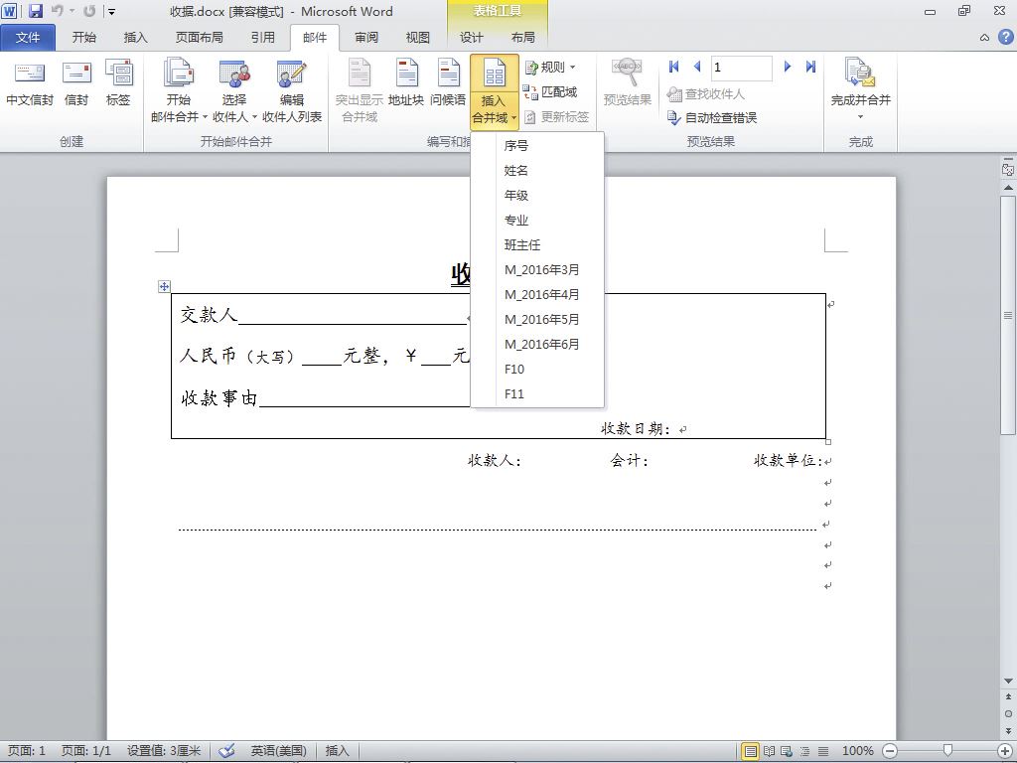The image size is (1017, 763).
Task: Open the File (文件) tab
Action: pos(28,38)
